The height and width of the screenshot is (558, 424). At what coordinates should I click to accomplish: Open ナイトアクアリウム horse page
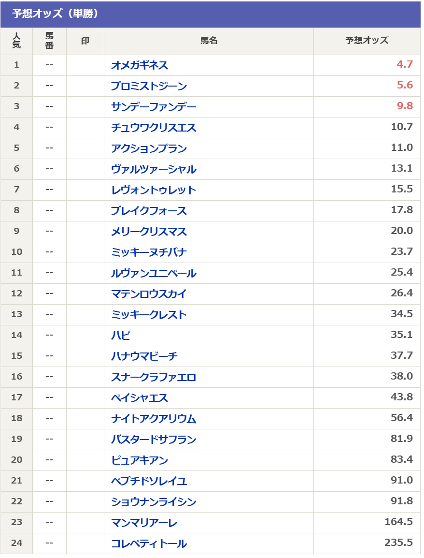coord(154,419)
